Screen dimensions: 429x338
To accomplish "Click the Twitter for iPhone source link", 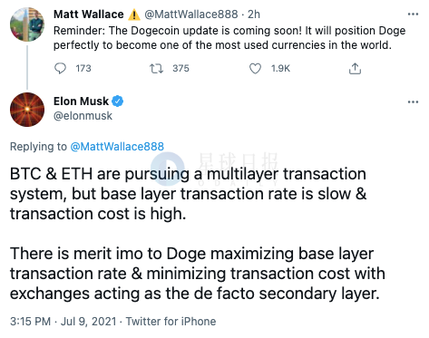I will (x=171, y=322).
